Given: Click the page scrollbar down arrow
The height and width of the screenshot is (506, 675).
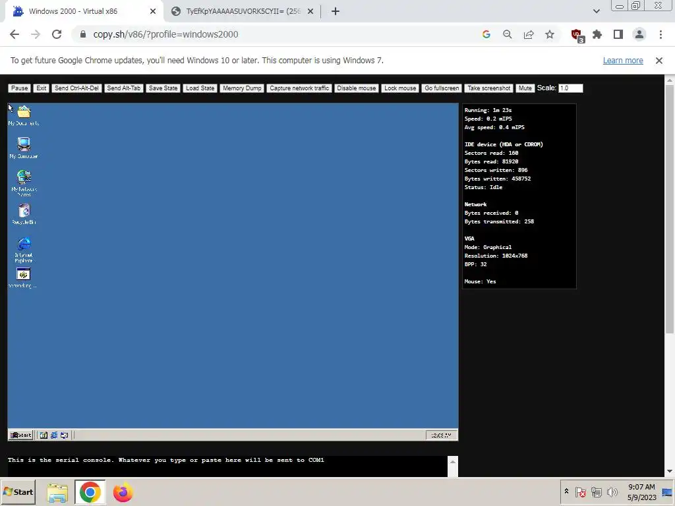Looking at the screenshot, I should [x=670, y=472].
